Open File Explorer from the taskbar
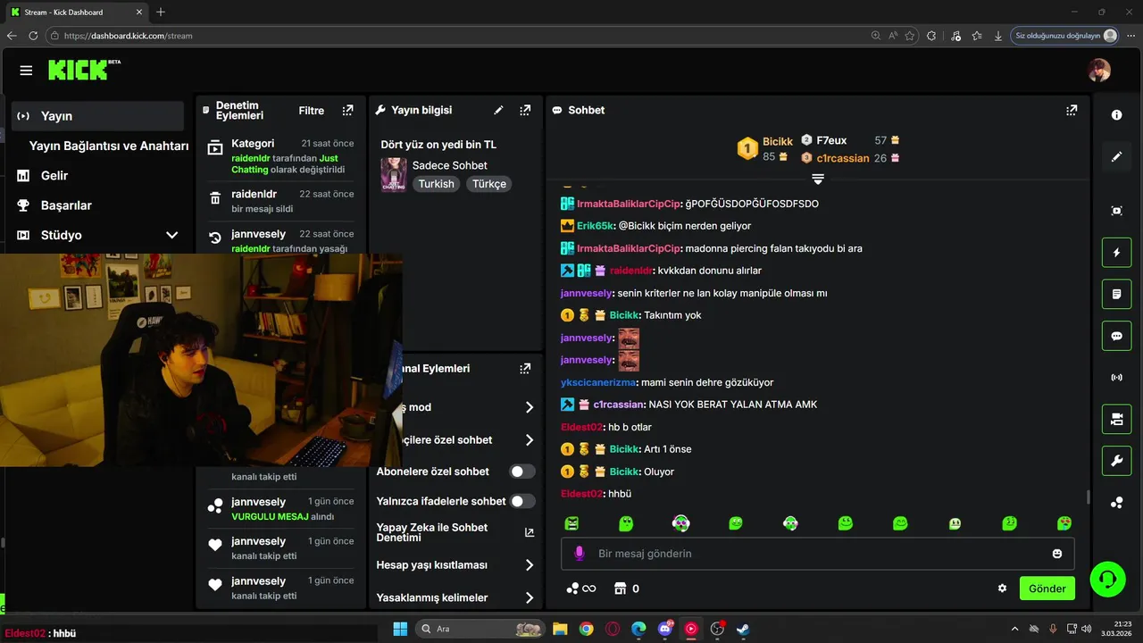This screenshot has width=1143, height=643. [560, 629]
